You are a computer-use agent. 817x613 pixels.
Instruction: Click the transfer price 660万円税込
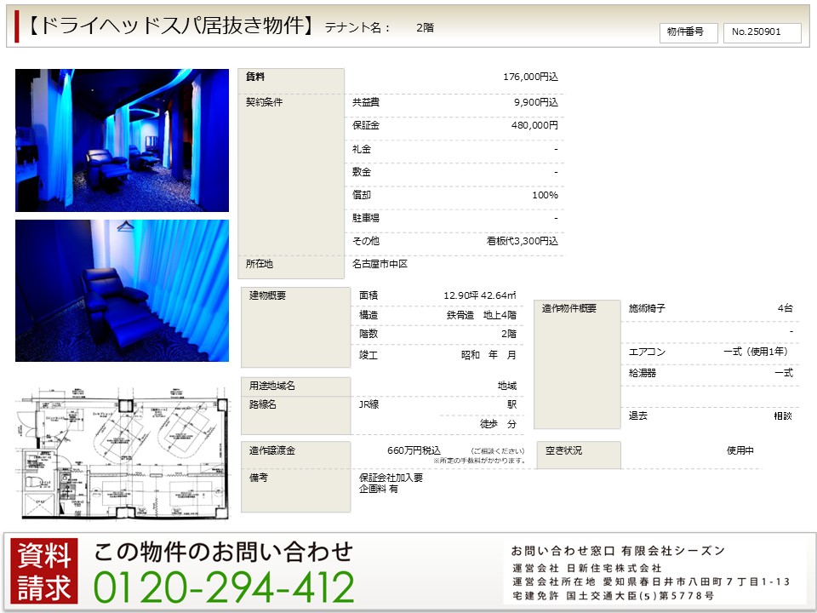click(414, 450)
